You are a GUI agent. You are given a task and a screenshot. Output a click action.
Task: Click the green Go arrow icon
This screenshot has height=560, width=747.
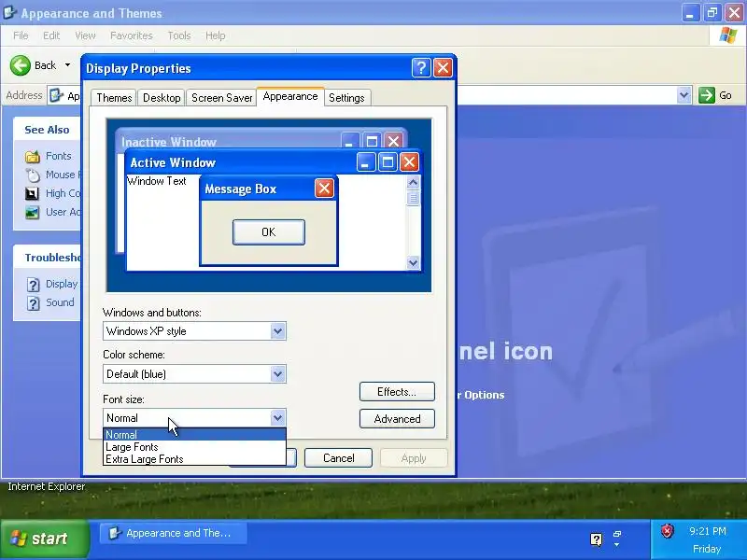click(x=707, y=95)
